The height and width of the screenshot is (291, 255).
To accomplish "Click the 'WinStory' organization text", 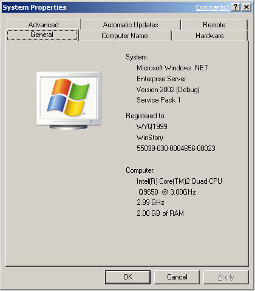I will pos(150,138).
